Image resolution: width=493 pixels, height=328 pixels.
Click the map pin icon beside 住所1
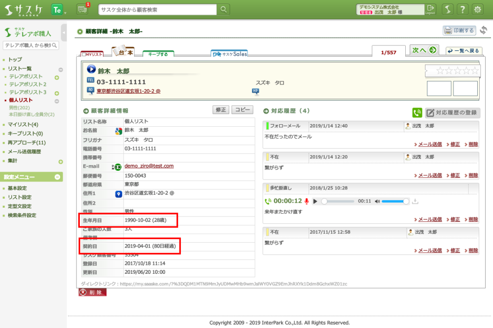pos(118,194)
